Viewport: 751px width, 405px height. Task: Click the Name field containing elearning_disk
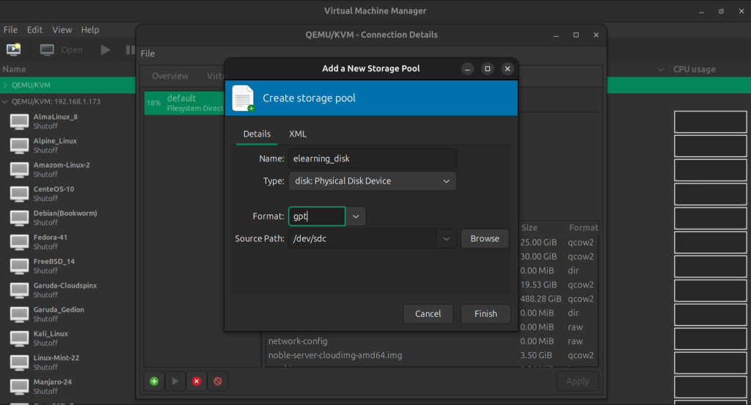[372, 158]
